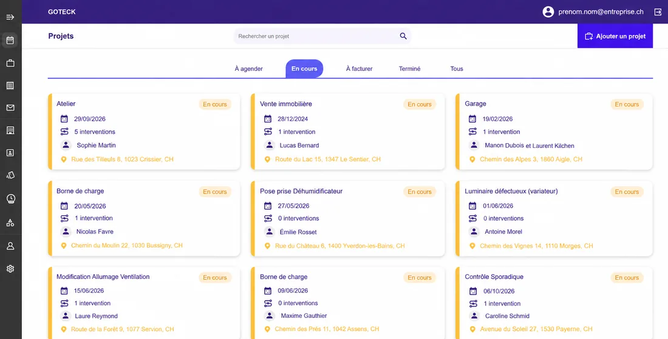Screen dimensions: 668x339
Task: Click En cours badge on Pose prise Déhumidificateur
Action: (x=420, y=192)
